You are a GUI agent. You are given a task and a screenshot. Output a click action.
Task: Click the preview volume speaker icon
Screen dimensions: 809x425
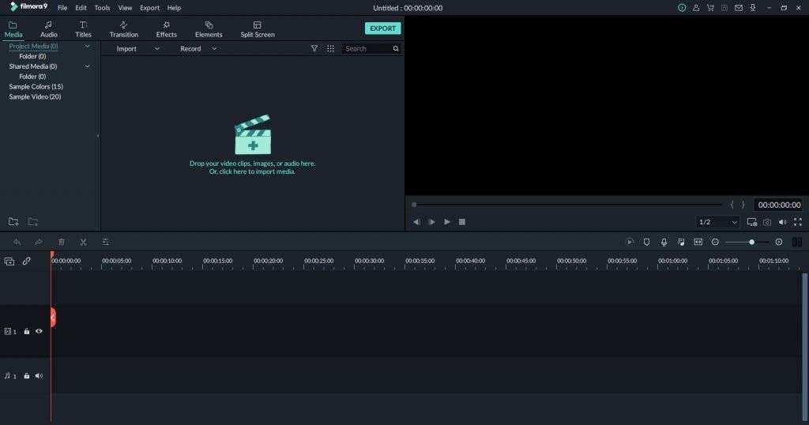click(x=783, y=222)
